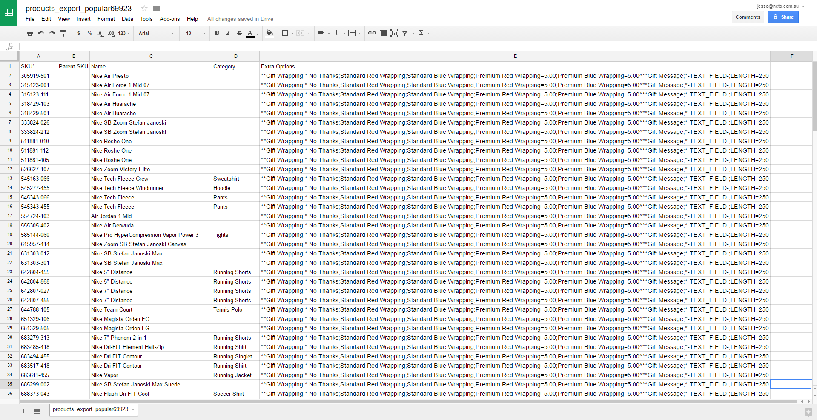Image resolution: width=817 pixels, height=420 pixels.
Task: Select the Tennis Polo category cell
Action: [x=235, y=309]
